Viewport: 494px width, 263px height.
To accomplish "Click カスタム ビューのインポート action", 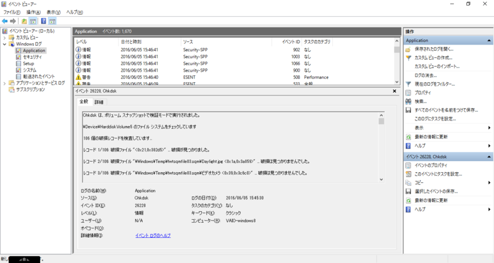I will (437, 67).
